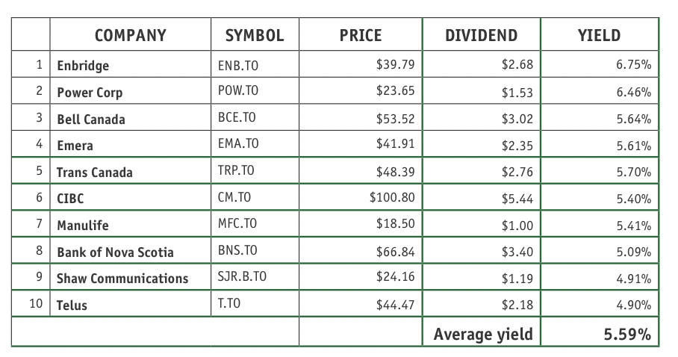Image resolution: width=678 pixels, height=357 pixels.
Task: Click Trans Canada's yield 5.70%
Action: [633, 172]
